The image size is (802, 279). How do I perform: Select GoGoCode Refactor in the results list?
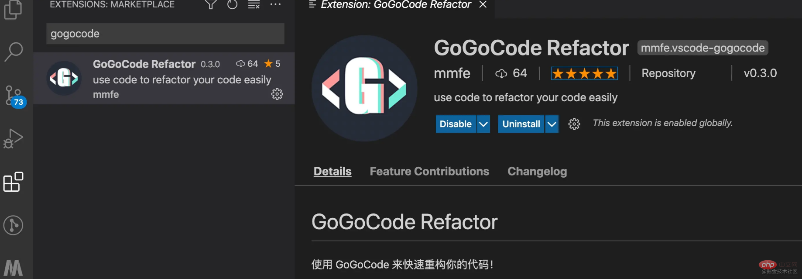[x=164, y=78]
